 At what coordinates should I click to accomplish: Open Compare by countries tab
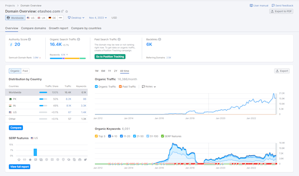(x=86, y=28)
